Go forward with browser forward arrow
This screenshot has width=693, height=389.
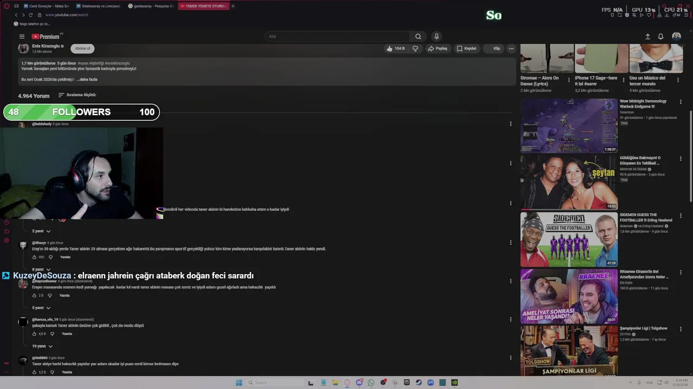23,15
